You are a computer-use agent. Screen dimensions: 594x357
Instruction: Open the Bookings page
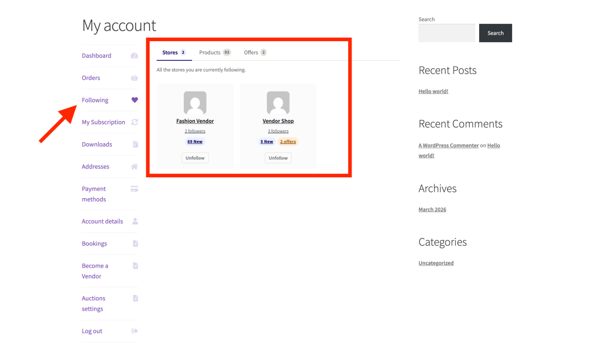pos(95,243)
